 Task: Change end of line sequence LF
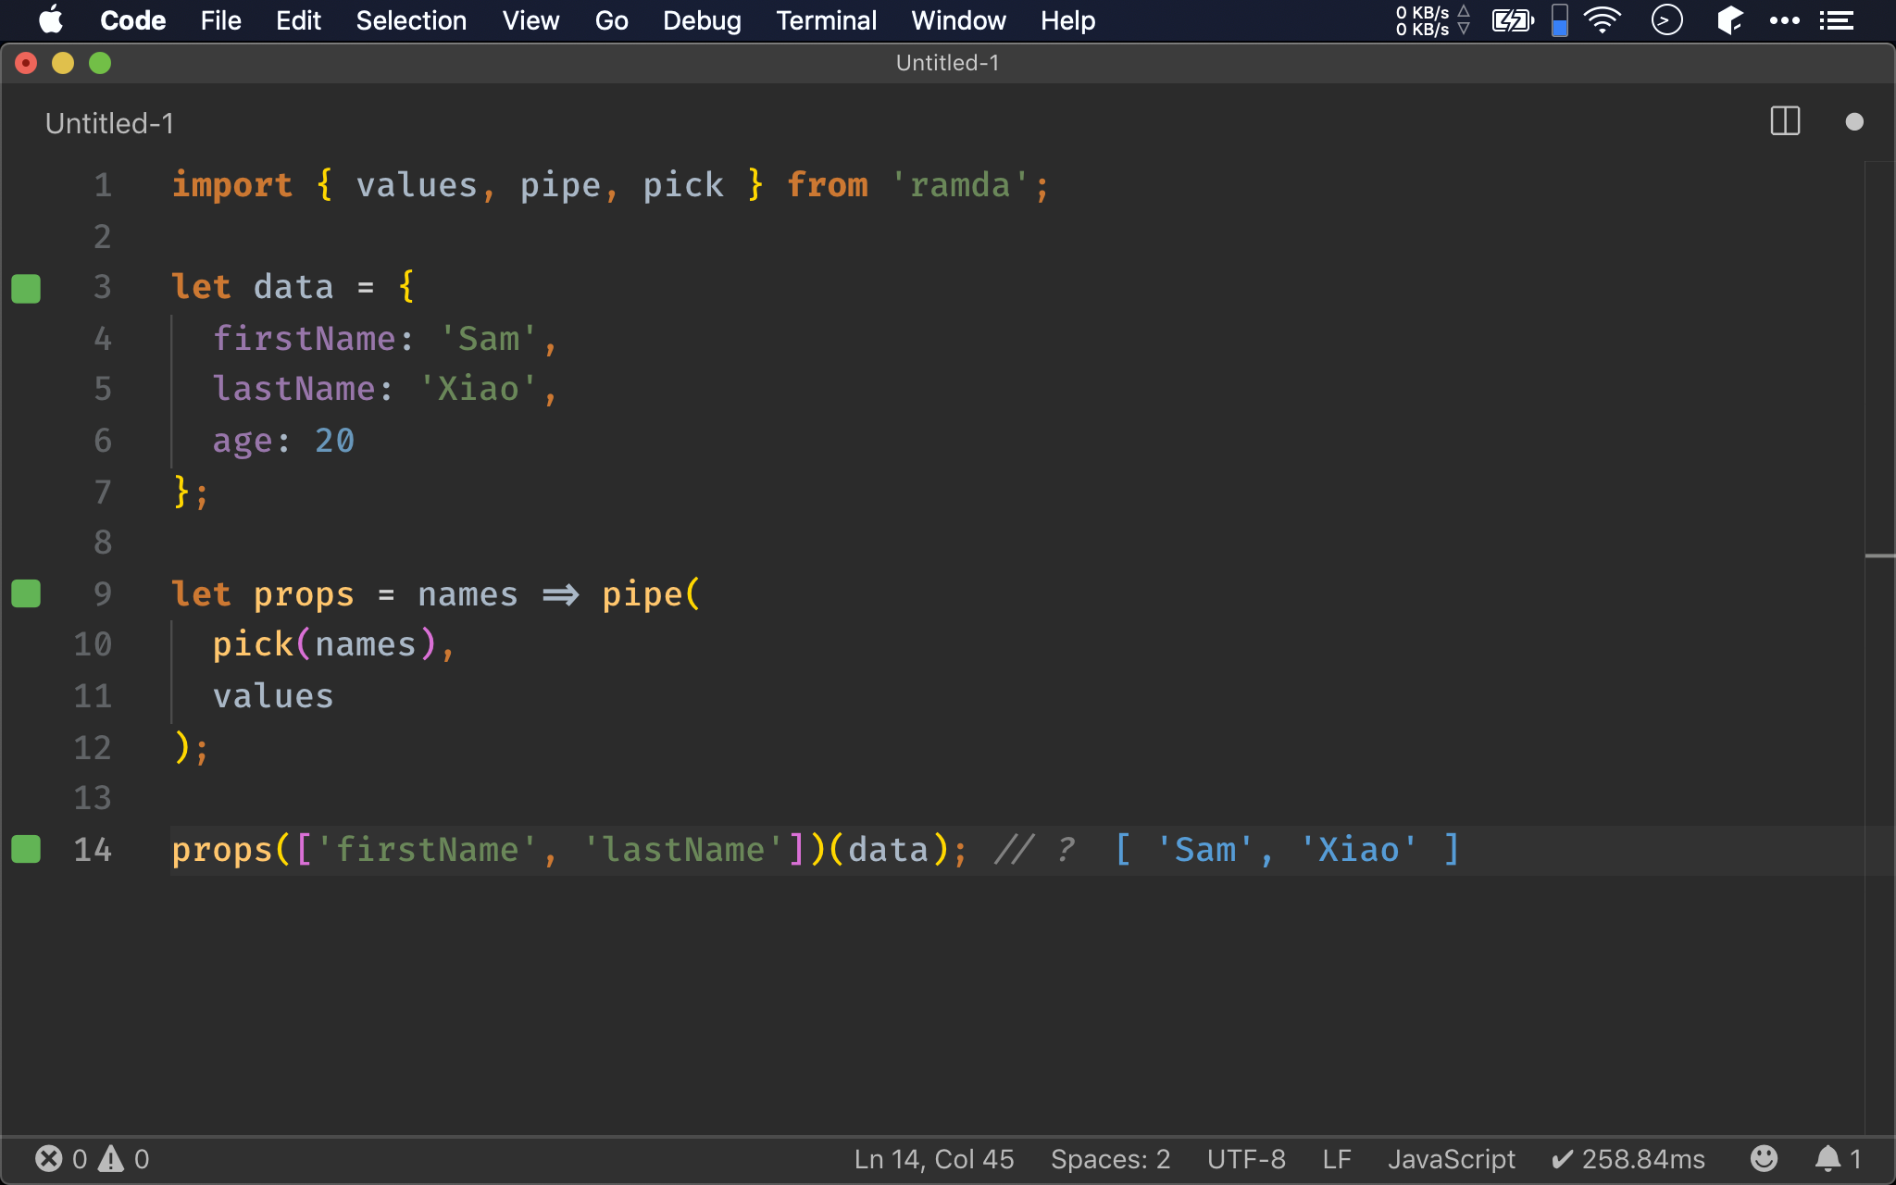pos(1337,1159)
